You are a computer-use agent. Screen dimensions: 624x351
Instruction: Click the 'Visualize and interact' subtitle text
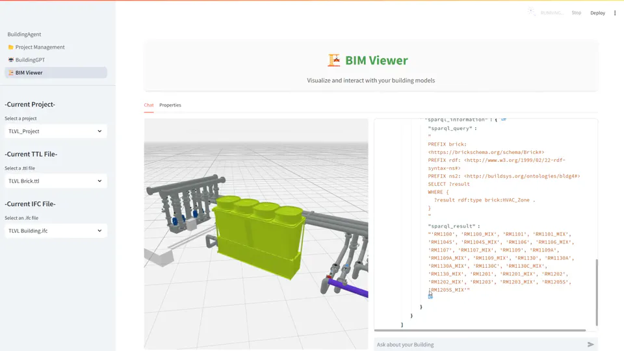[x=371, y=81]
